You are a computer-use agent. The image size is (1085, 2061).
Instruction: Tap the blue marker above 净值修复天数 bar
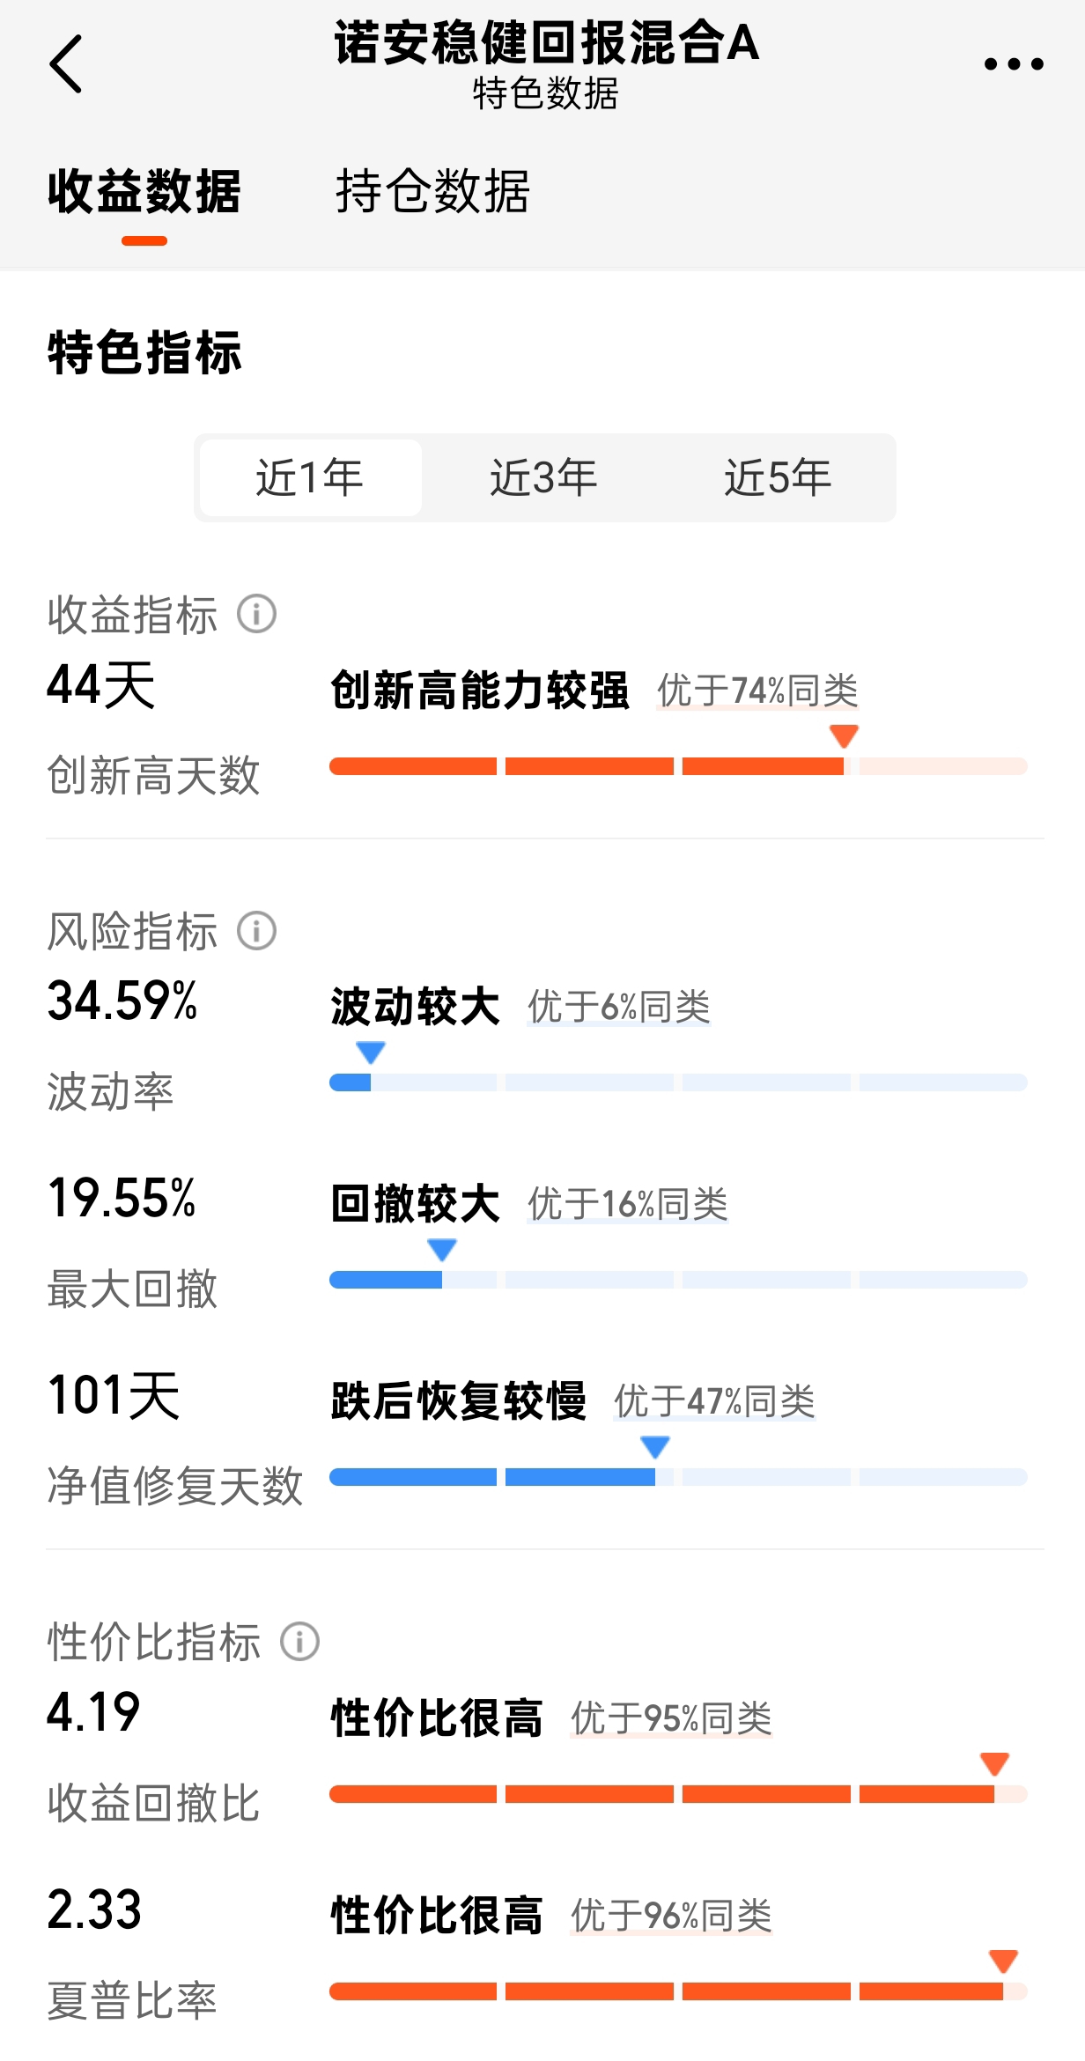coord(655,1446)
